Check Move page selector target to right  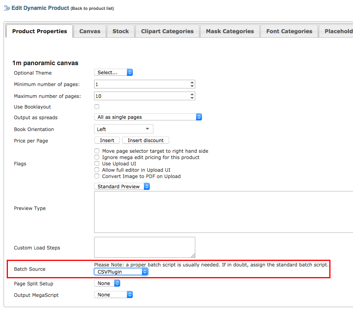97,151
